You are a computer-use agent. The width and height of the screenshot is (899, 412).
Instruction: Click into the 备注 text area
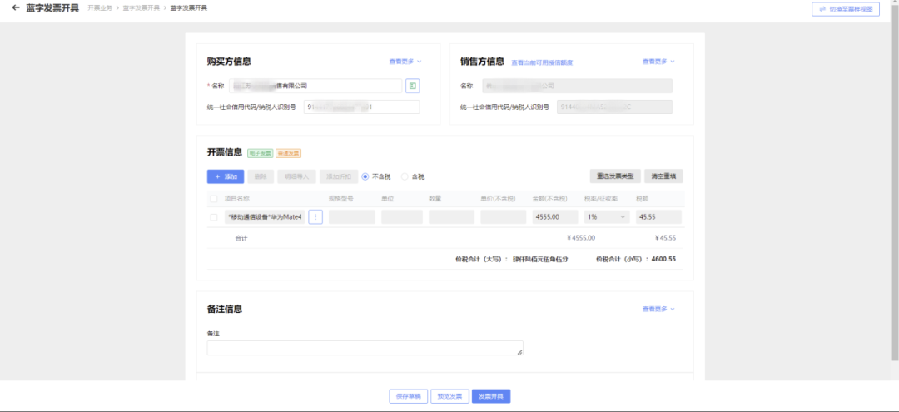pos(365,348)
